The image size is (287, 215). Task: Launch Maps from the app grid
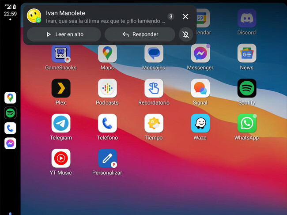(107, 53)
